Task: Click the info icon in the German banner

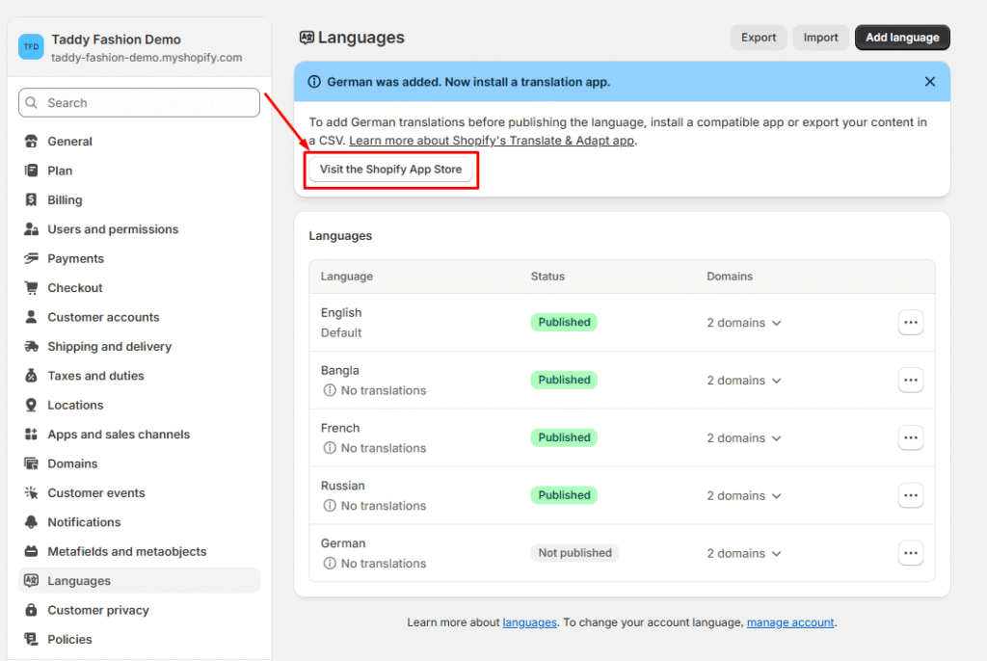Action: [x=314, y=82]
